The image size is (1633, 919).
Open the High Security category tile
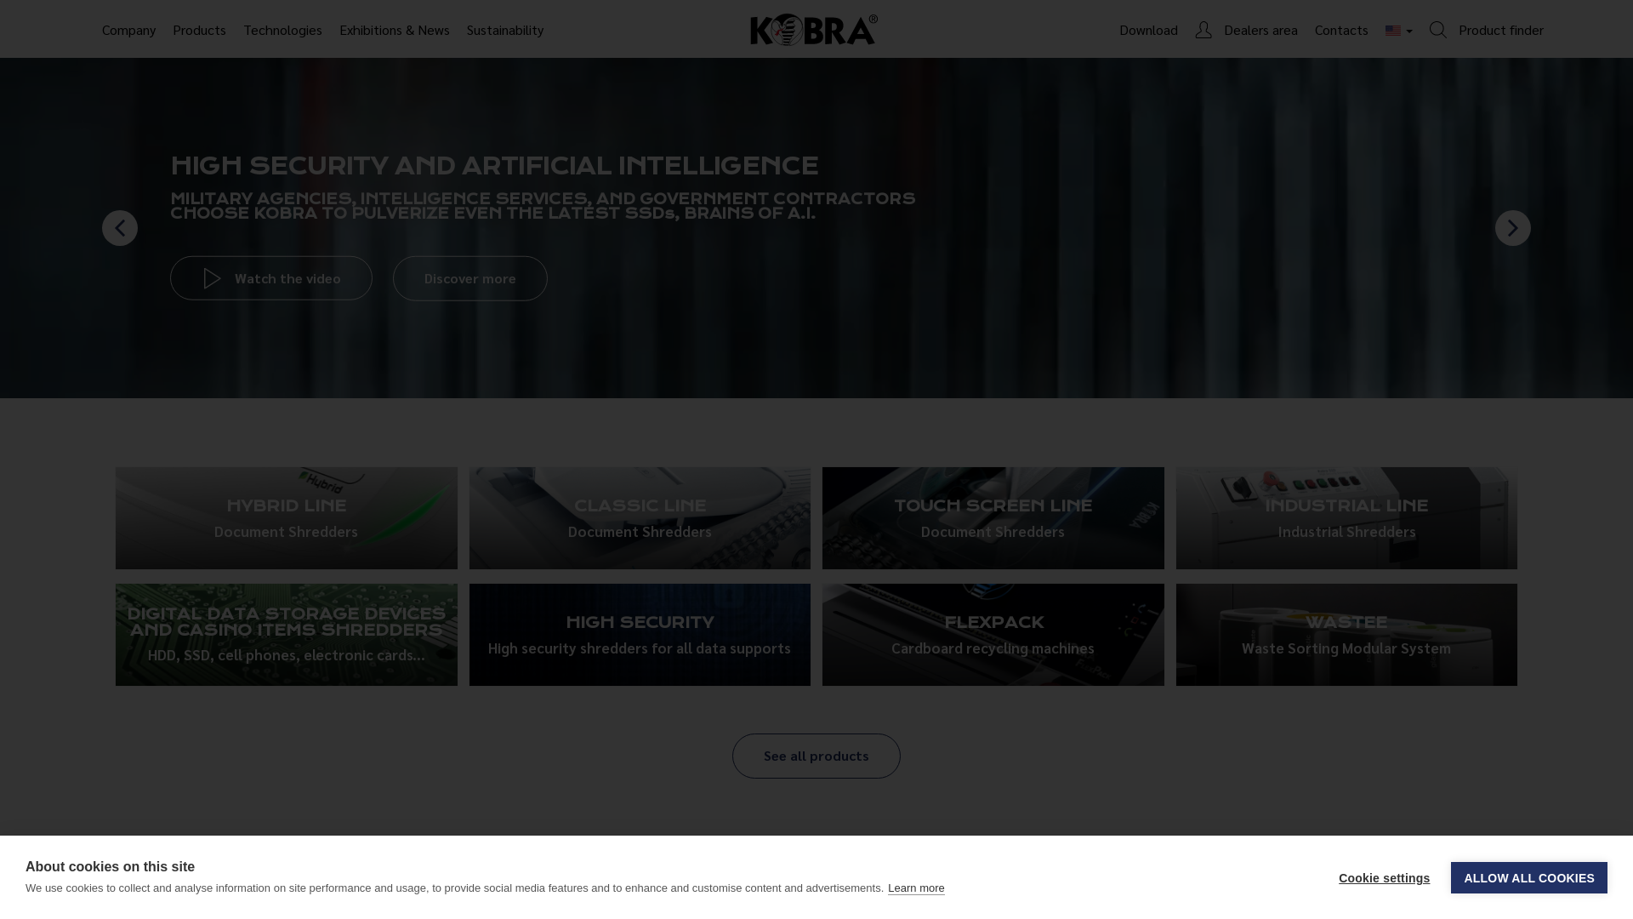(x=640, y=634)
